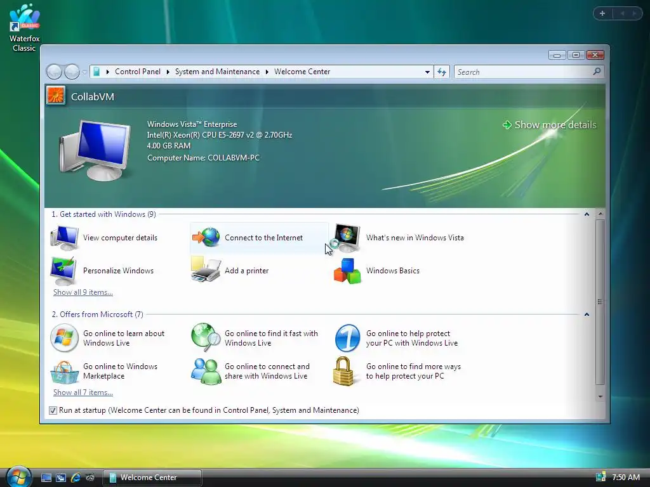Click the scroll up arrow of list scrollbar

600,214
